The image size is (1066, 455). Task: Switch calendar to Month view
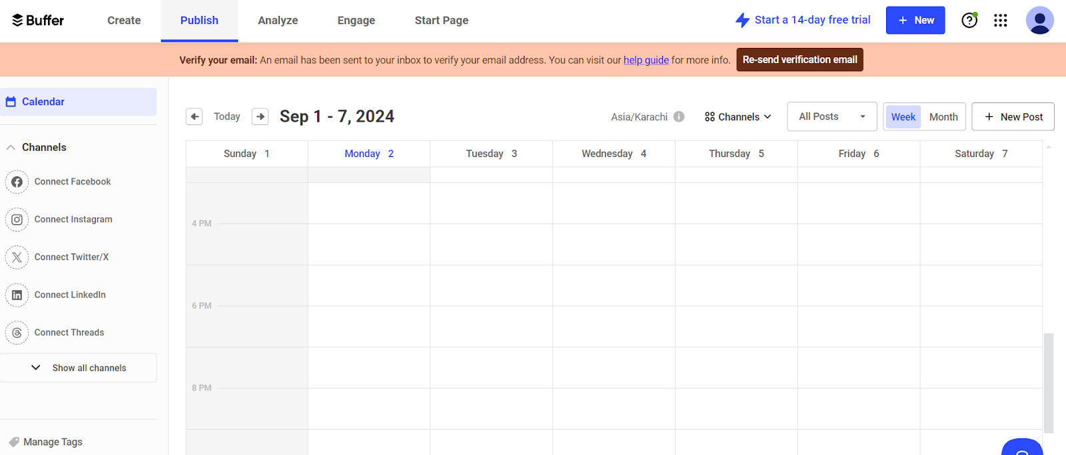point(943,117)
